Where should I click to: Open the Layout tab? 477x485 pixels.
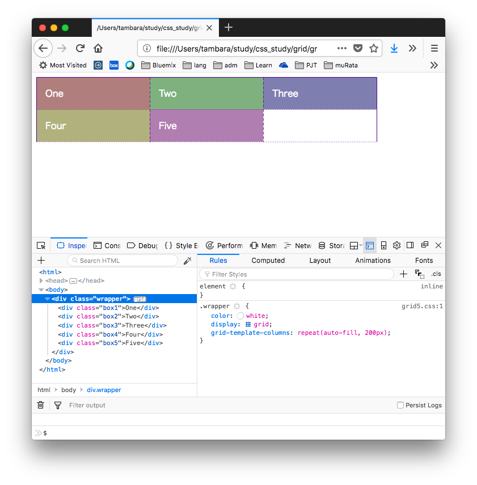point(320,261)
